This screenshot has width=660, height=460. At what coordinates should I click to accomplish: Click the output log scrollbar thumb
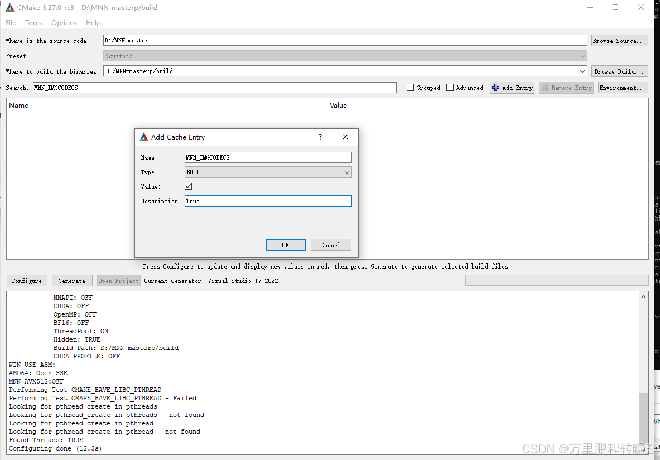643,418
